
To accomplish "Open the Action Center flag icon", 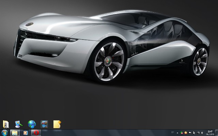I will click(190, 133).
